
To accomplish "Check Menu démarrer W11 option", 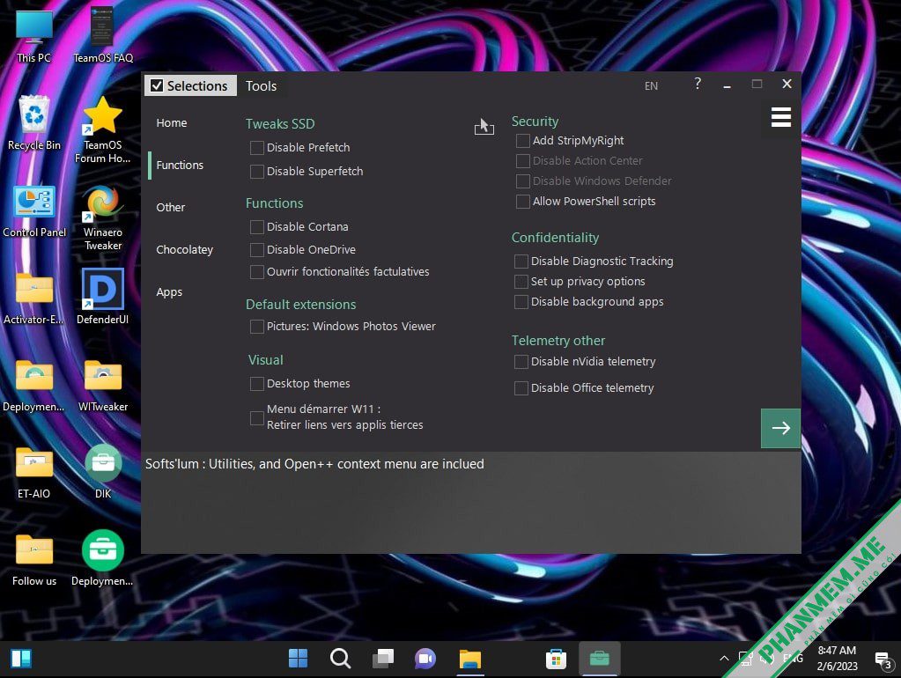I will [x=257, y=417].
